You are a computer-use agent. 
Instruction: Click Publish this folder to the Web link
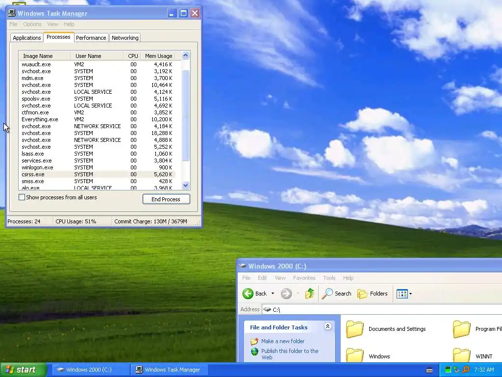(x=290, y=354)
